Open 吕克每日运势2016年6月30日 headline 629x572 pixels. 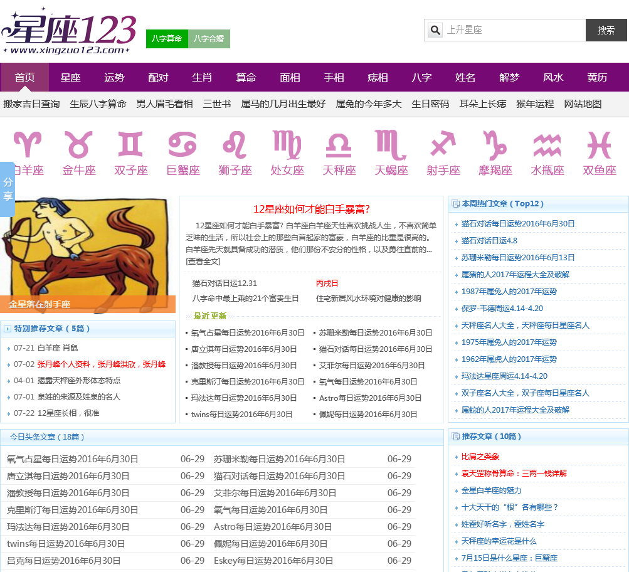pyautogui.click(x=63, y=561)
